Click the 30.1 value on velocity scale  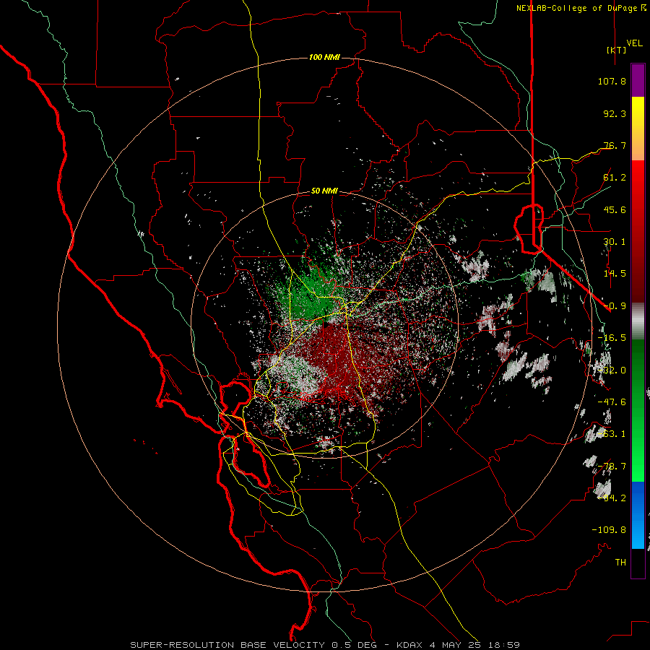pos(615,242)
